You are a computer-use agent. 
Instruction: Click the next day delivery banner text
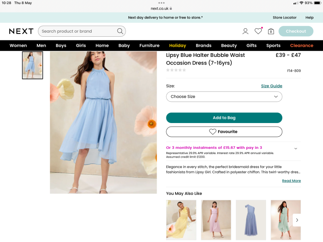[165, 17]
